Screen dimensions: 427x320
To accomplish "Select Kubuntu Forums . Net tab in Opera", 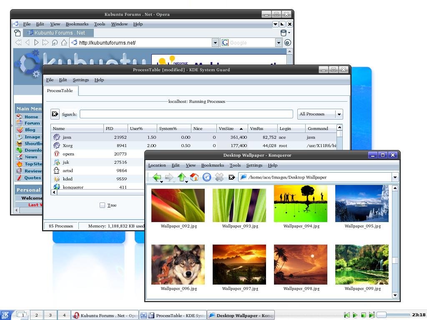I will (58, 33).
